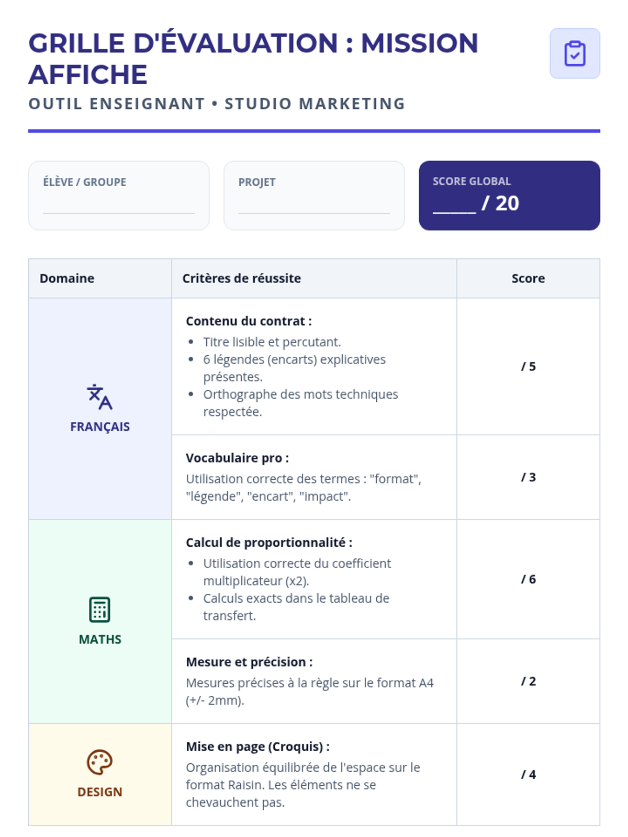Click the / 3 score cell
This screenshot has width=628, height=837.
[528, 477]
